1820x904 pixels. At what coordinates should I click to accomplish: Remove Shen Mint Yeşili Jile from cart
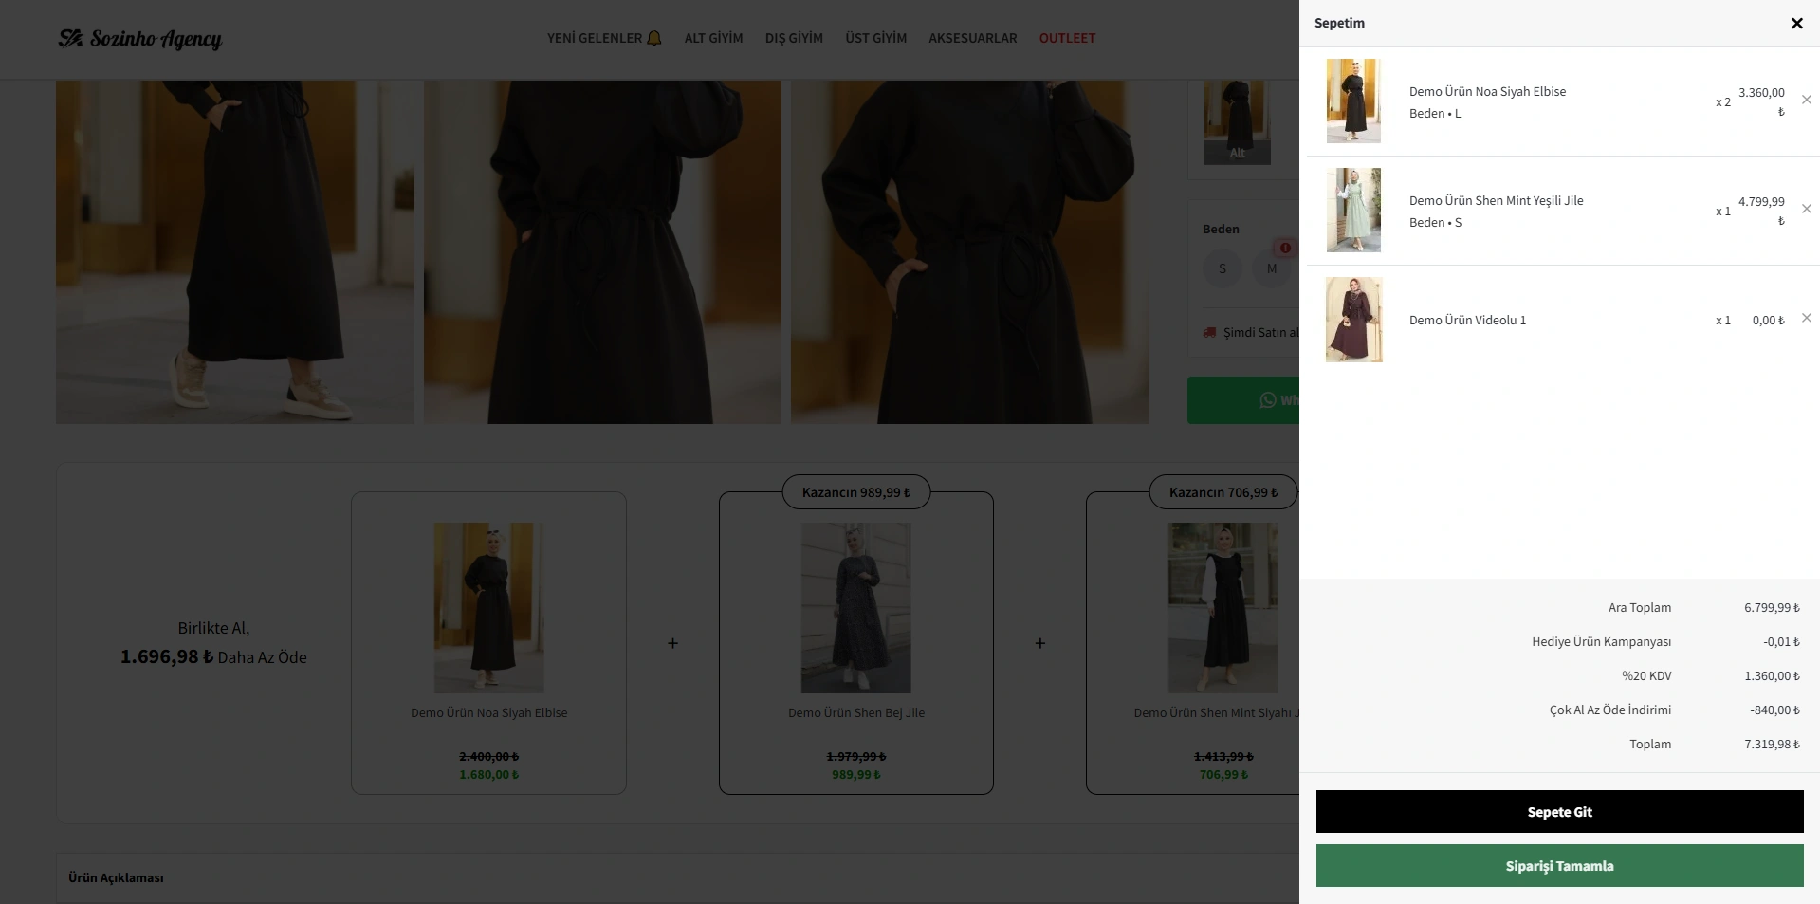coord(1806,209)
